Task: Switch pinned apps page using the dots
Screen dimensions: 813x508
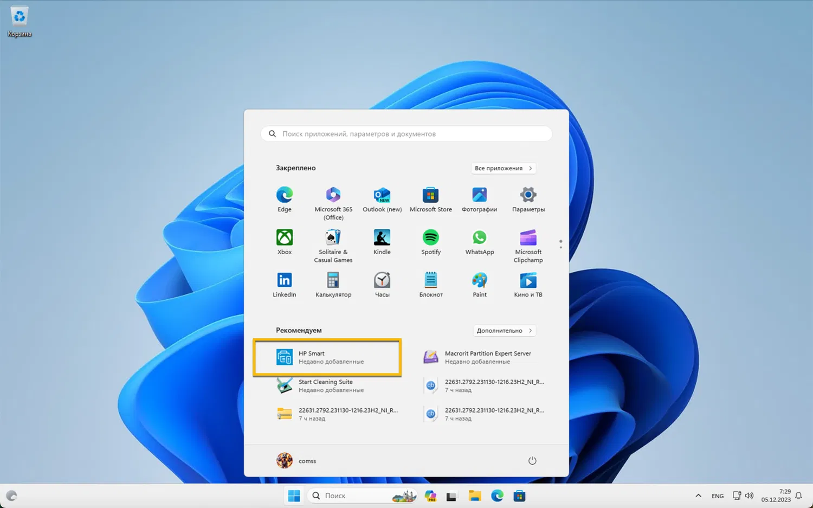Action: point(560,245)
